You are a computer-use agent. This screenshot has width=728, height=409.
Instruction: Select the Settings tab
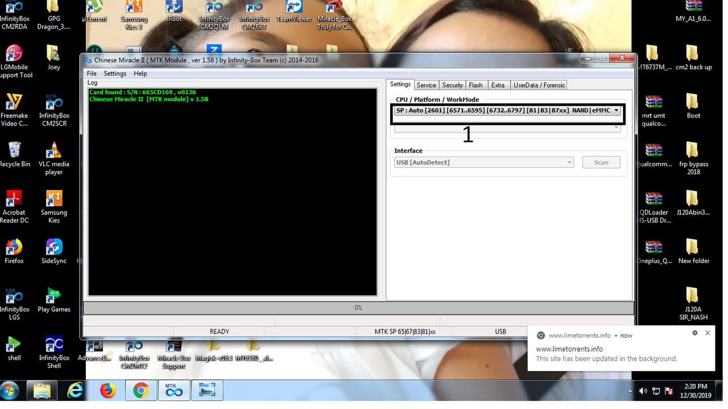[x=400, y=84]
